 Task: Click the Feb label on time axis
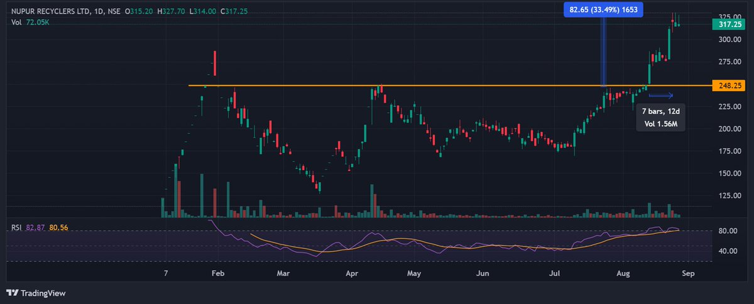coord(217,274)
